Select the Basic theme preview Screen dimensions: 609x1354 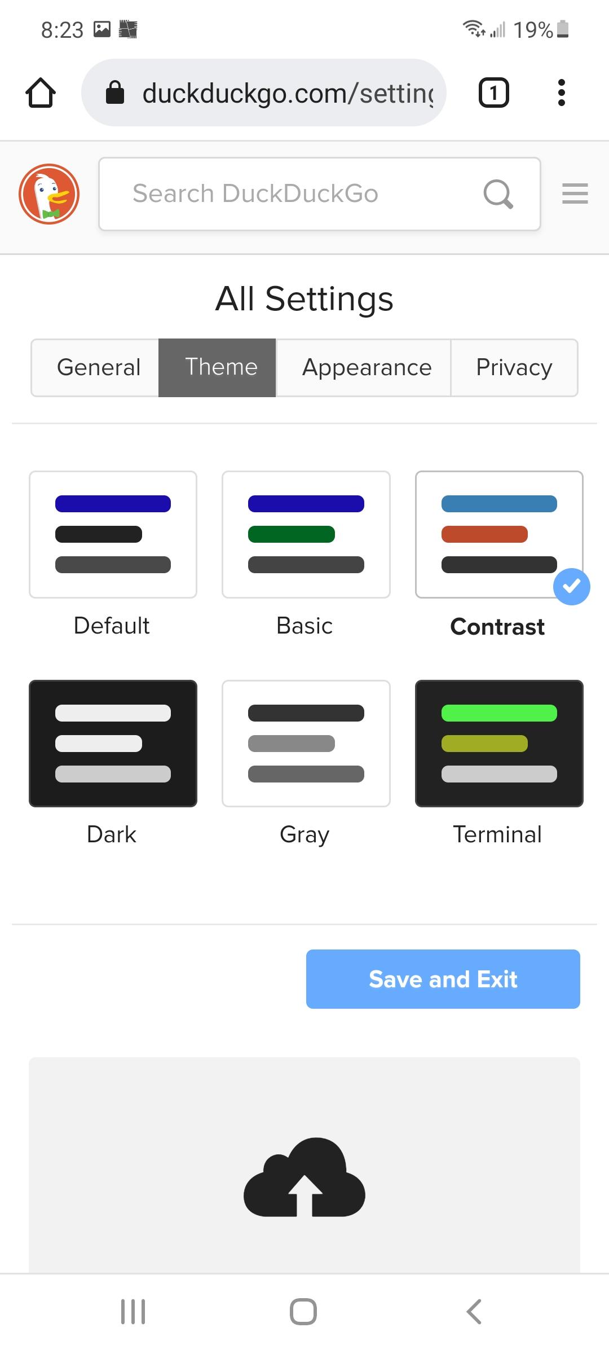305,534
